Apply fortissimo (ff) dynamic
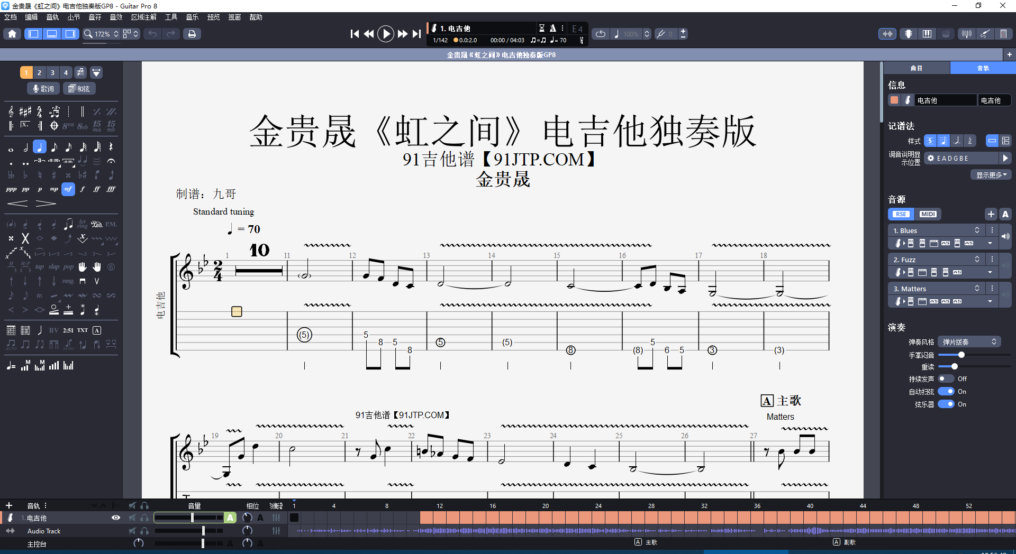 [97, 189]
